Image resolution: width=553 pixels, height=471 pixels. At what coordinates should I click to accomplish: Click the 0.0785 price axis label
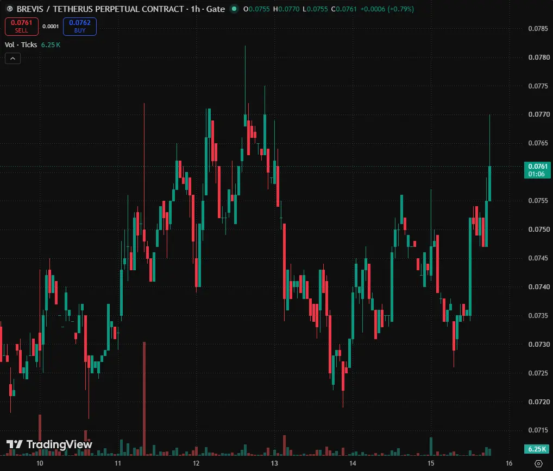(x=538, y=29)
